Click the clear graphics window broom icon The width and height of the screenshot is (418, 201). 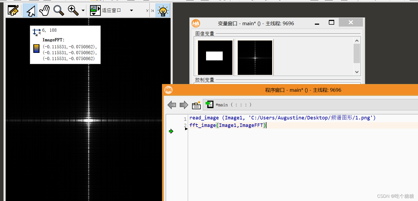13,10
